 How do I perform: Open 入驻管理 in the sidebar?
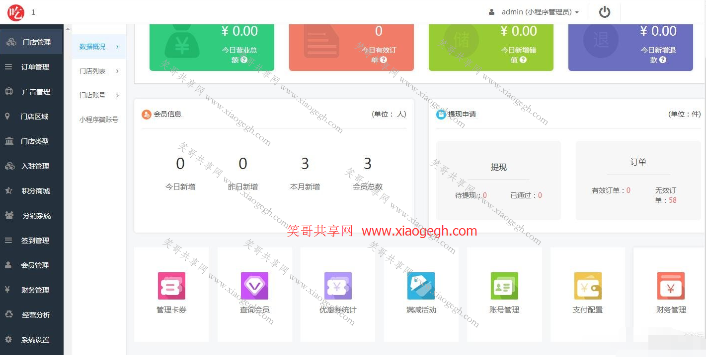tap(31, 166)
